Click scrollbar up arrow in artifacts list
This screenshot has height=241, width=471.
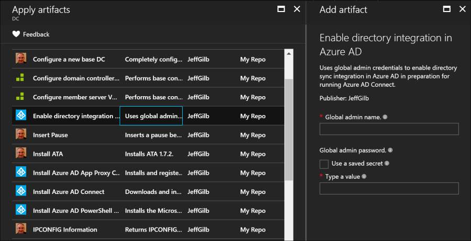(289, 54)
